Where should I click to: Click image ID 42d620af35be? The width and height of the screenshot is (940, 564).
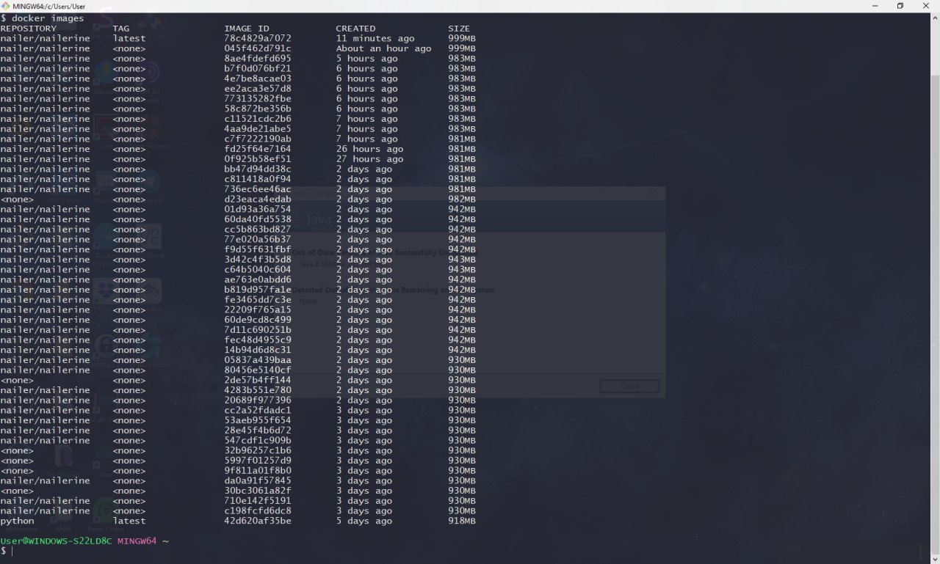tap(258, 521)
